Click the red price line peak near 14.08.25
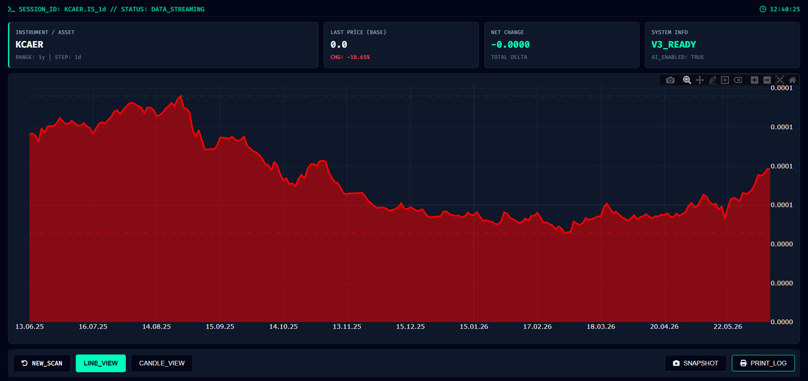Image resolution: width=808 pixels, height=381 pixels. (x=180, y=96)
